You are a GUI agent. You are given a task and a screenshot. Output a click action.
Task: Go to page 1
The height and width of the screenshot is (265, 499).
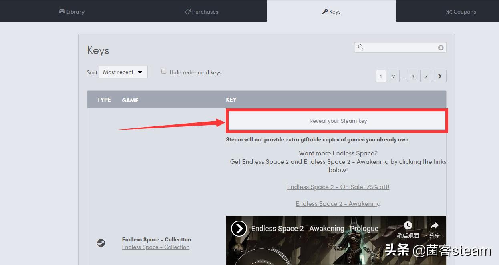[381, 76]
